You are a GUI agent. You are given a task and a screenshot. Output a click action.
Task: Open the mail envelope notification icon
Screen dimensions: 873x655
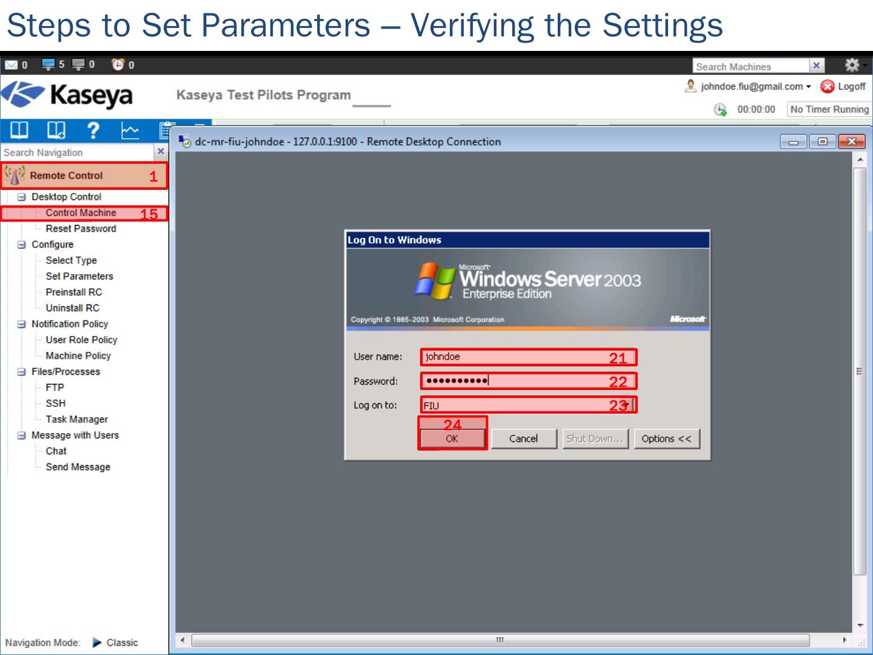[x=11, y=65]
